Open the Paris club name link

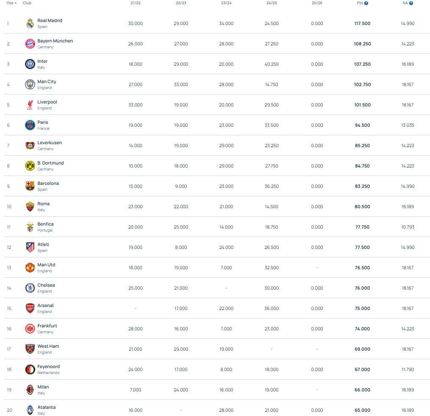coord(42,122)
